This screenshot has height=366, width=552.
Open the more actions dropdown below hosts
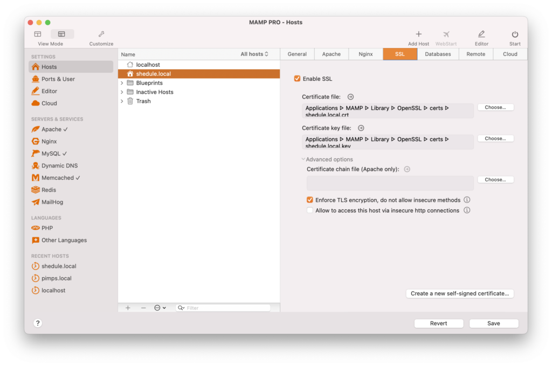[160, 308]
